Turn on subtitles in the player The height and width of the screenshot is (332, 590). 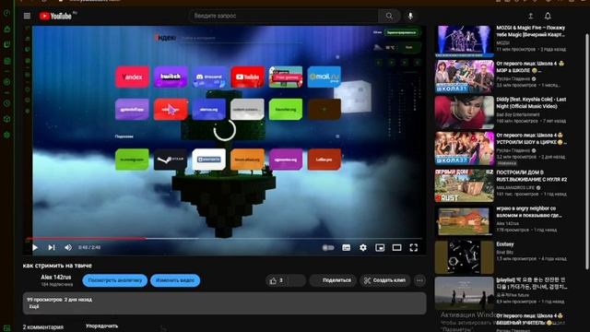(x=347, y=248)
